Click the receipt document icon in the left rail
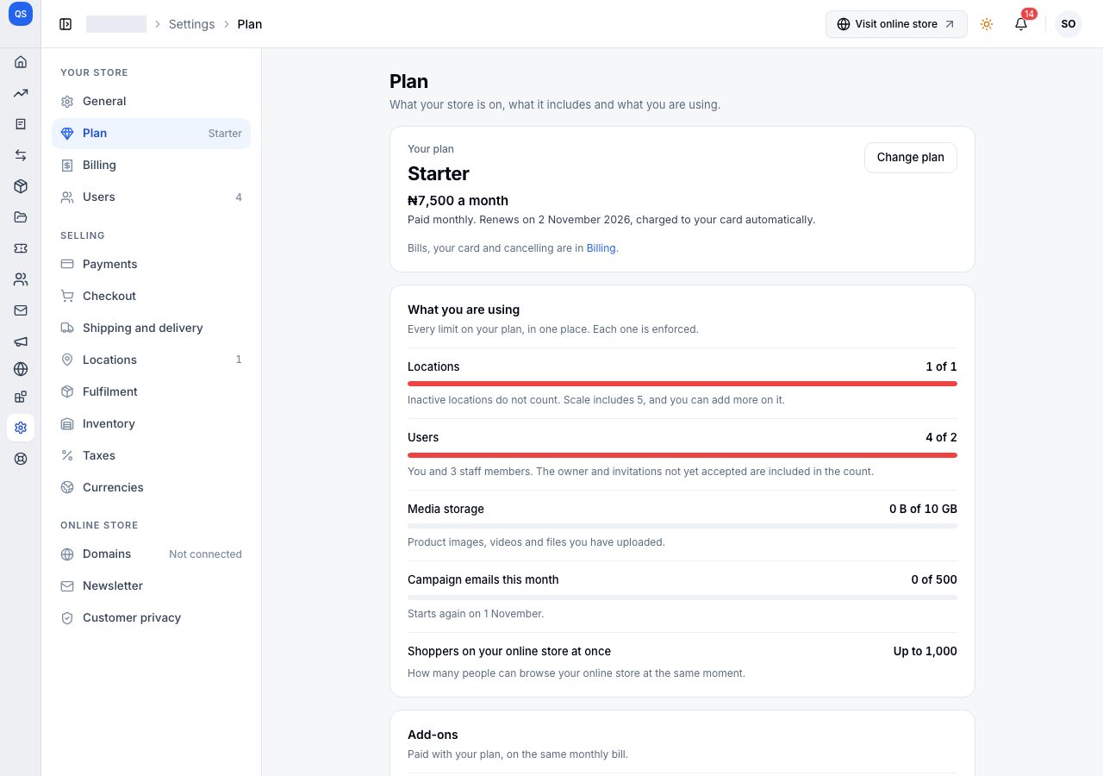The width and height of the screenshot is (1103, 776). click(21, 124)
